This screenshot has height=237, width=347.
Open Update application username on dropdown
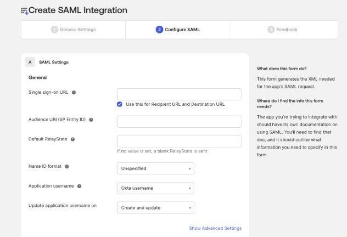(x=155, y=208)
